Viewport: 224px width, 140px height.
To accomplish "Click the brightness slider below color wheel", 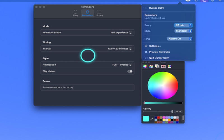I will [163, 103].
